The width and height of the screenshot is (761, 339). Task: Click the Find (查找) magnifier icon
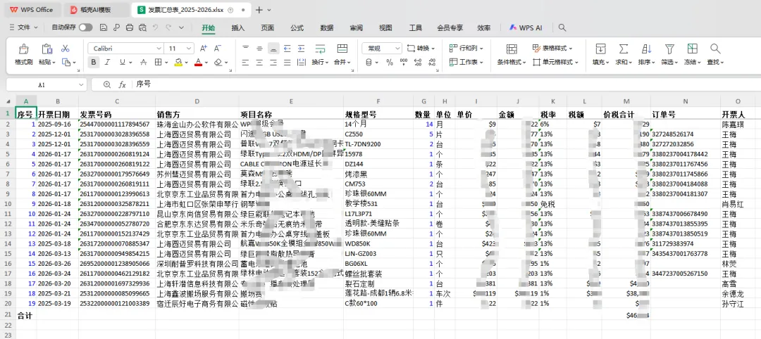click(x=715, y=49)
